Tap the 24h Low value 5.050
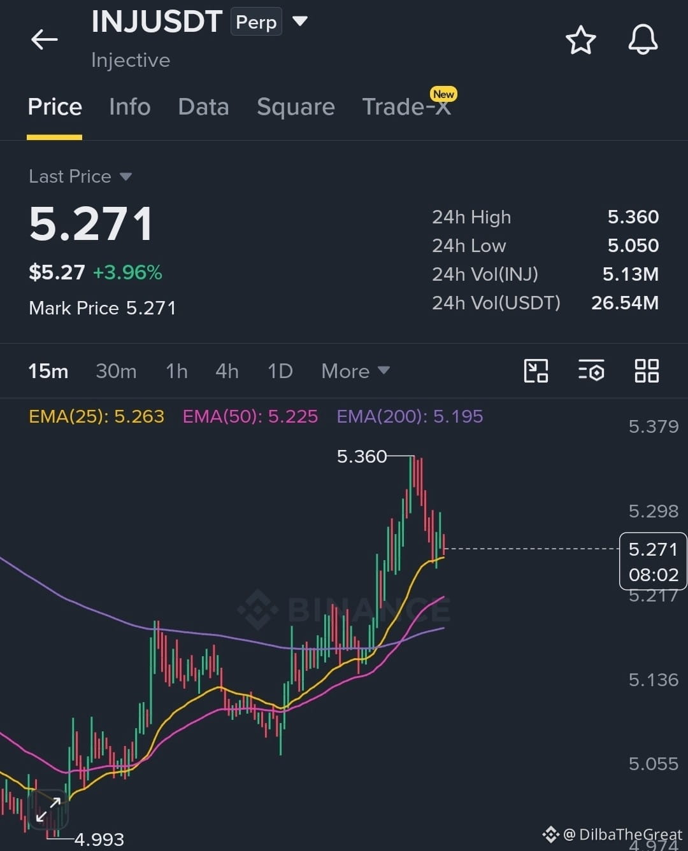Image resolution: width=688 pixels, height=851 pixels. [x=633, y=246]
